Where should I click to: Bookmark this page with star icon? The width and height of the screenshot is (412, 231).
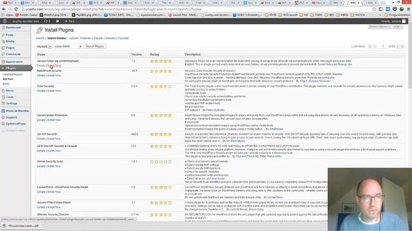pos(374,9)
